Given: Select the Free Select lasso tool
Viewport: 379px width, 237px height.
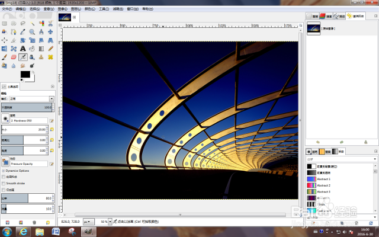Looking at the screenshot, I should tap(23, 24).
